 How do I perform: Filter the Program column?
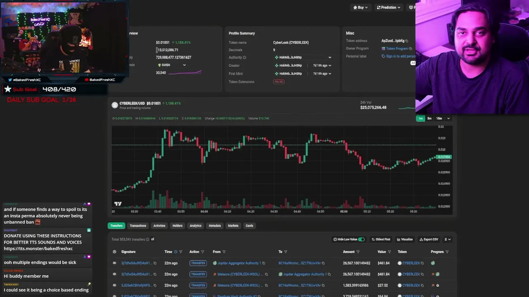click(x=447, y=252)
